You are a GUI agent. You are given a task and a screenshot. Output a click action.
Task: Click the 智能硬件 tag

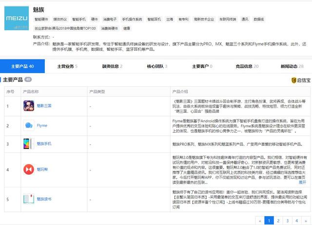(x=41, y=20)
